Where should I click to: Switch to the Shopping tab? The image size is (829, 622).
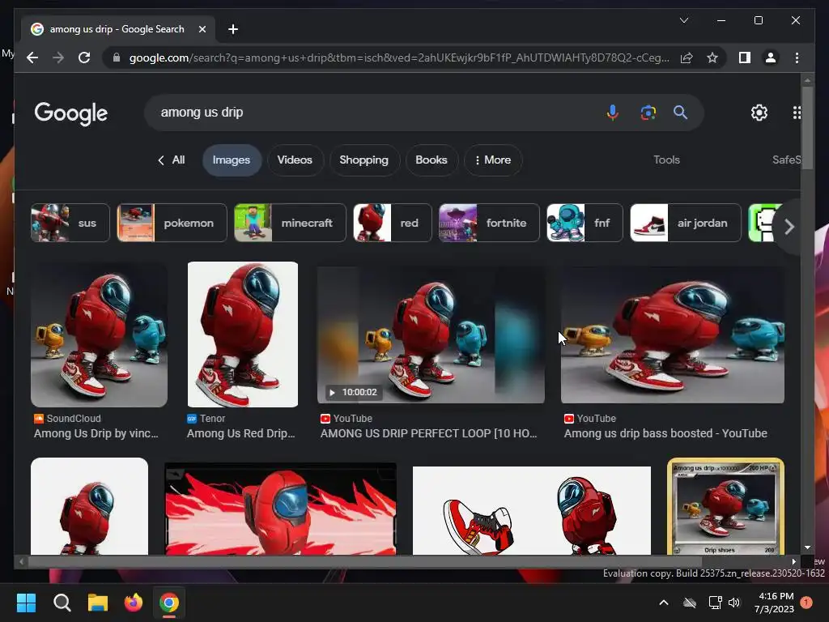[363, 160]
